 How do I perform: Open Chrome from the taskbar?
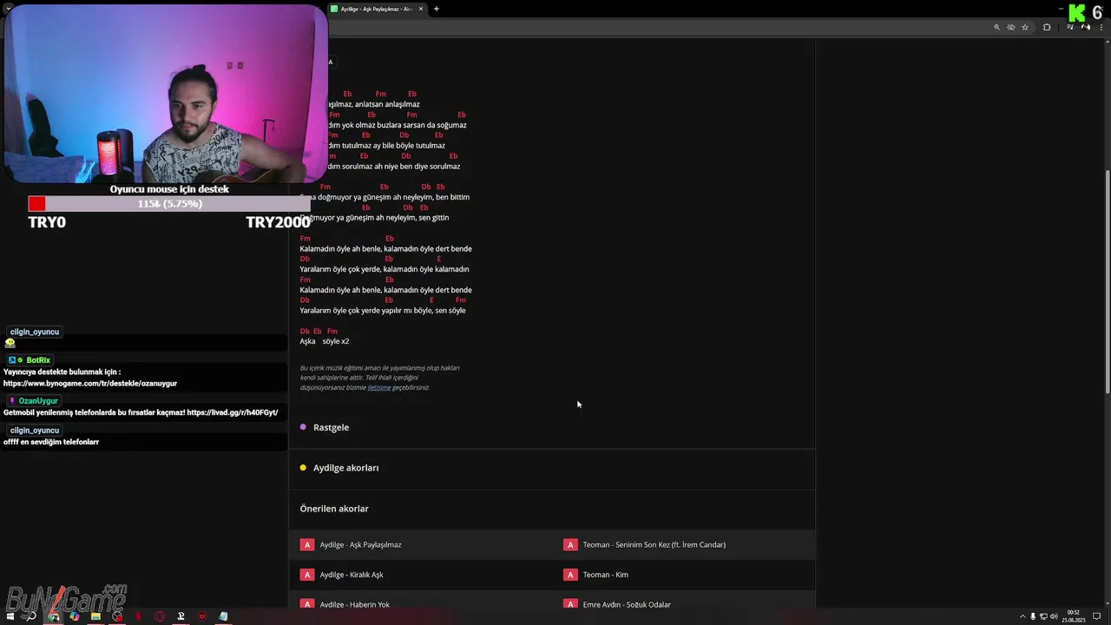[54, 616]
